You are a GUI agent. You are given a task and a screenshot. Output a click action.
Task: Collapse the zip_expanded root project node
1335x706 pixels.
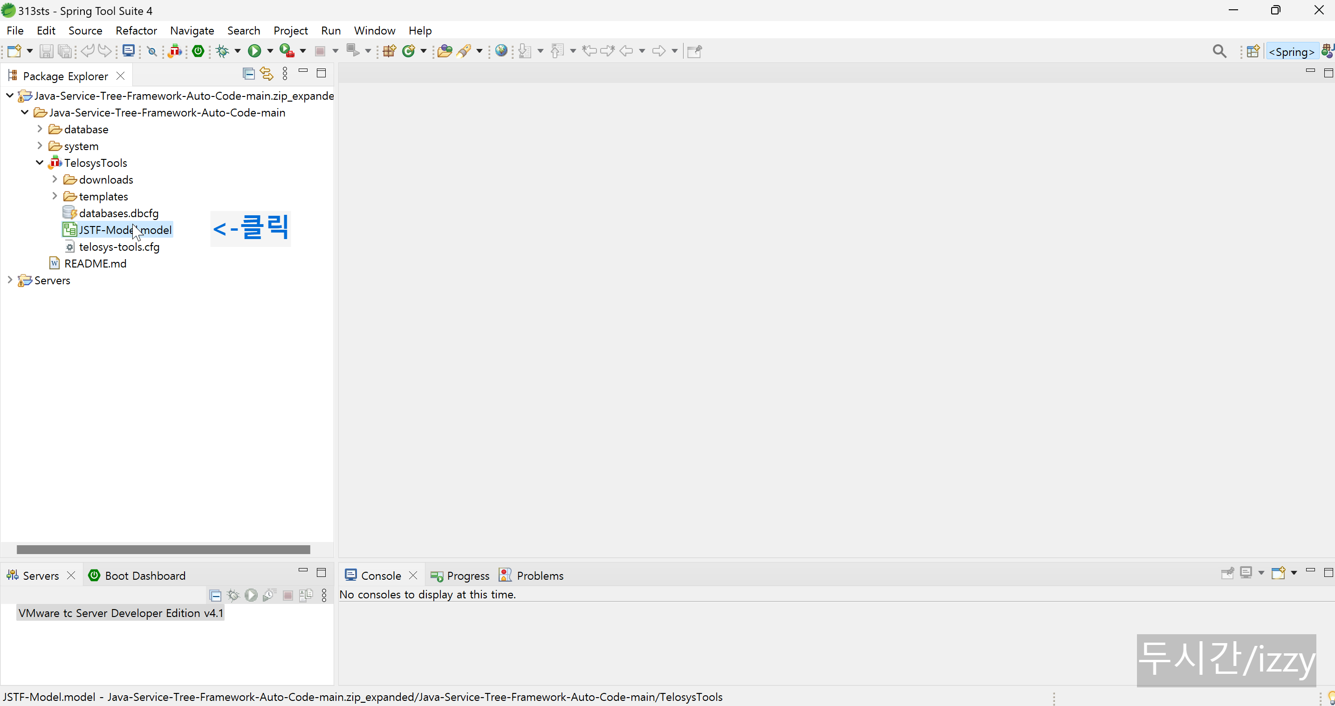[10, 96]
